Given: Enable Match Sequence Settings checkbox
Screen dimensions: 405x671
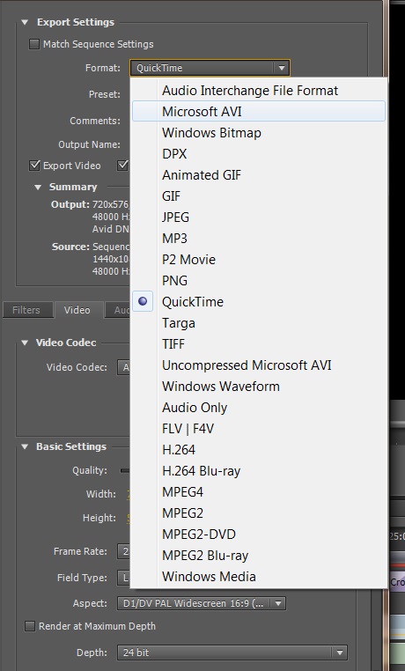Looking at the screenshot, I should [x=34, y=44].
